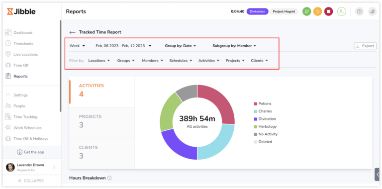Click the No Activity legend swatch

point(256,134)
